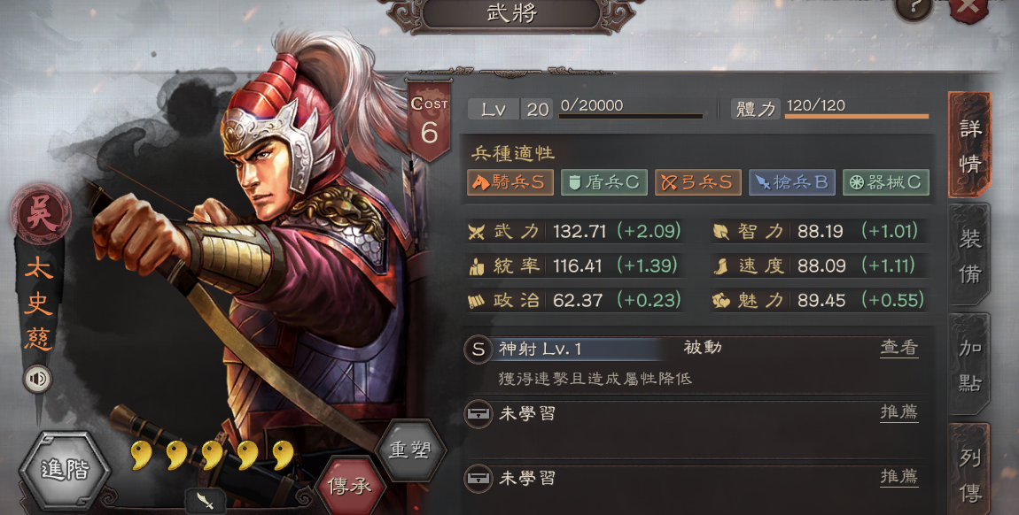Choose the 槍兵B troop aptitude
This screenshot has width=1019, height=515.
tap(792, 183)
